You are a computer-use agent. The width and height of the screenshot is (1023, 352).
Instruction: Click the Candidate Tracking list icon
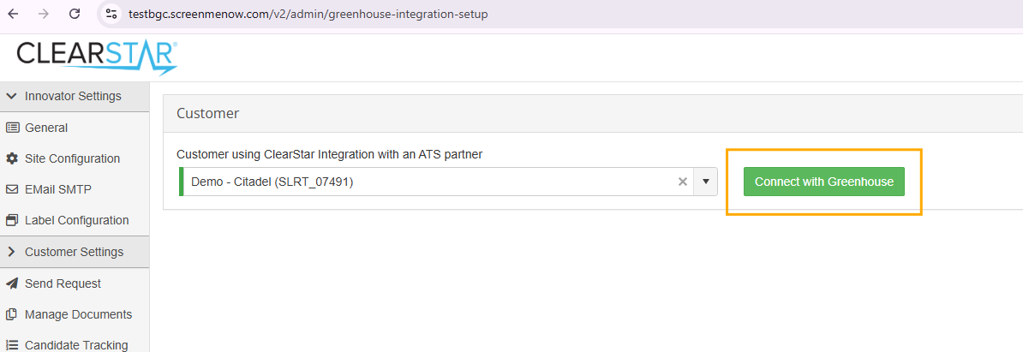(x=12, y=345)
